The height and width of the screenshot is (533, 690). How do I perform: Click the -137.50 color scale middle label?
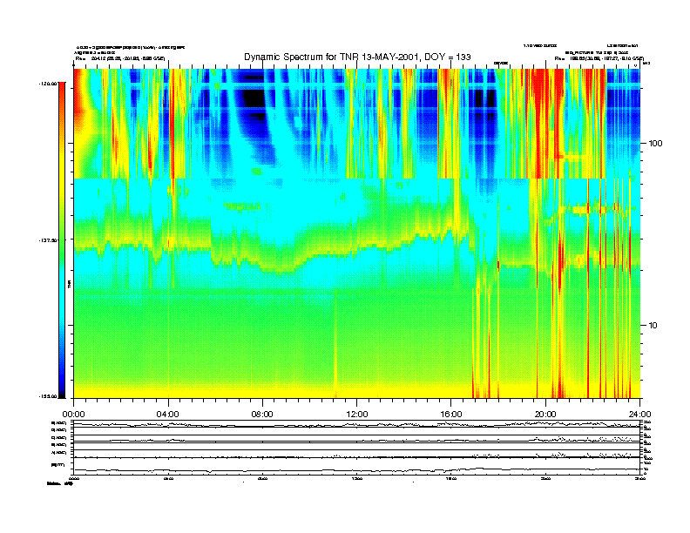click(x=48, y=240)
